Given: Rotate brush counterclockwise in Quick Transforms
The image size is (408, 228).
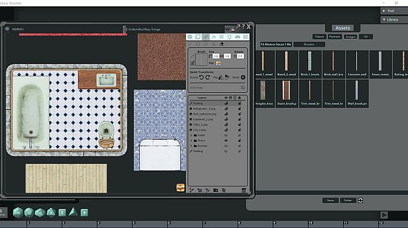Looking at the screenshot, I should (202, 77).
